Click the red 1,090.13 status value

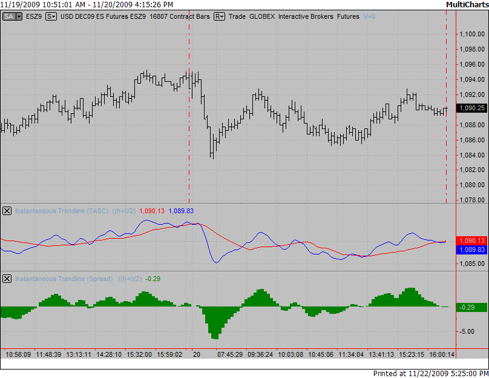(x=152, y=211)
